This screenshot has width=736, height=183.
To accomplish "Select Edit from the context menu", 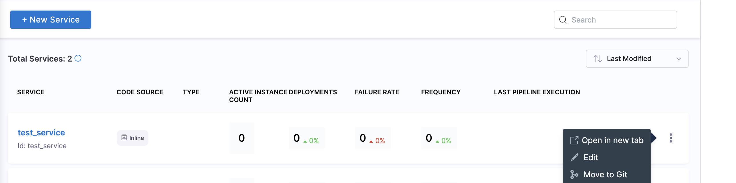I will (591, 157).
